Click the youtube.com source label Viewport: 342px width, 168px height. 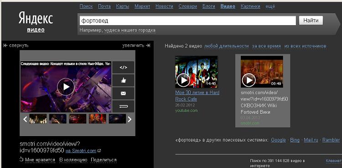click(186, 110)
